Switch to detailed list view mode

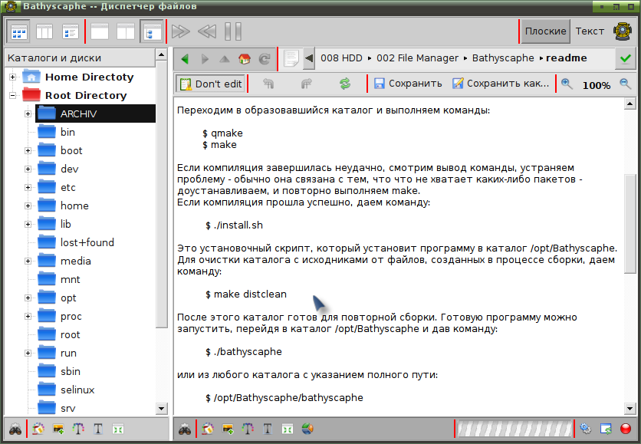point(71,31)
